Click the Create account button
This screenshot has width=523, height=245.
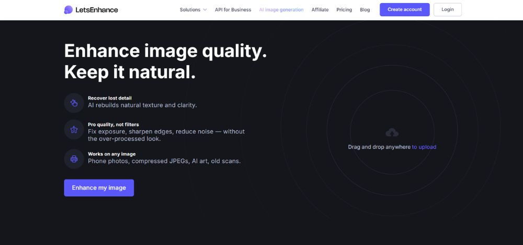coord(405,9)
